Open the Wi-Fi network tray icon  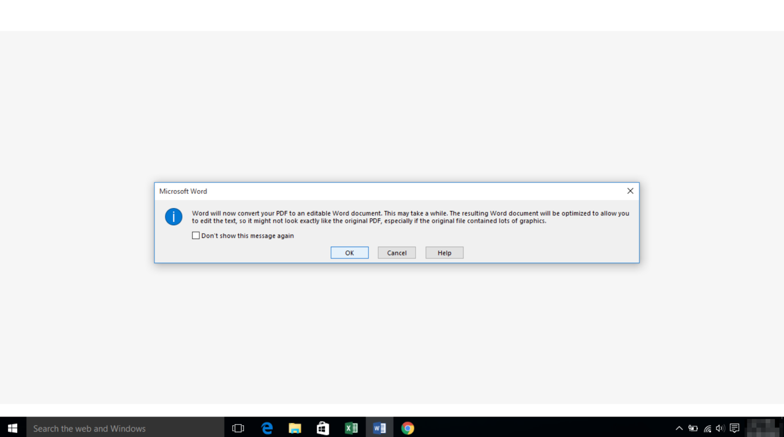[707, 428]
